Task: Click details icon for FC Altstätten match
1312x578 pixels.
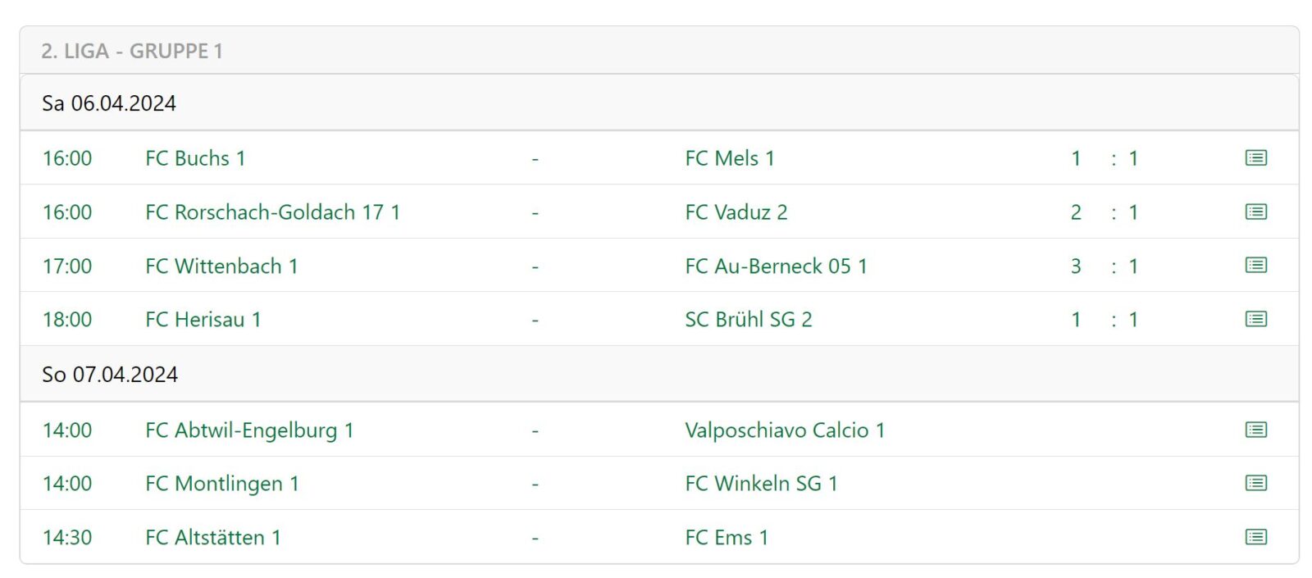Action: [x=1255, y=537]
